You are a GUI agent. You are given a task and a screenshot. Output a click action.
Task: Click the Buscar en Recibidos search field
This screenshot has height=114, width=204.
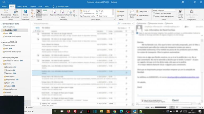pos(75,24)
